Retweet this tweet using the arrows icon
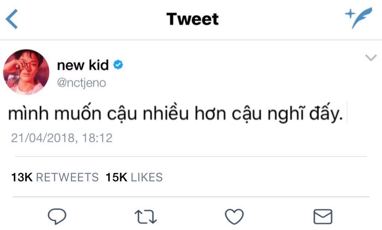The width and height of the screenshot is (382, 230). pyautogui.click(x=146, y=216)
